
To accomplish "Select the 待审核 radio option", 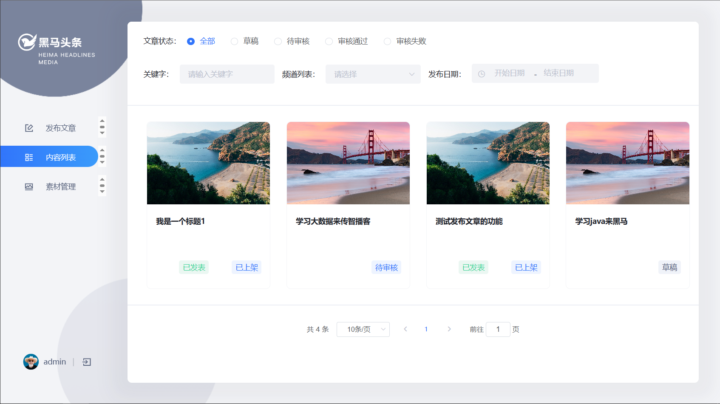I will [278, 41].
